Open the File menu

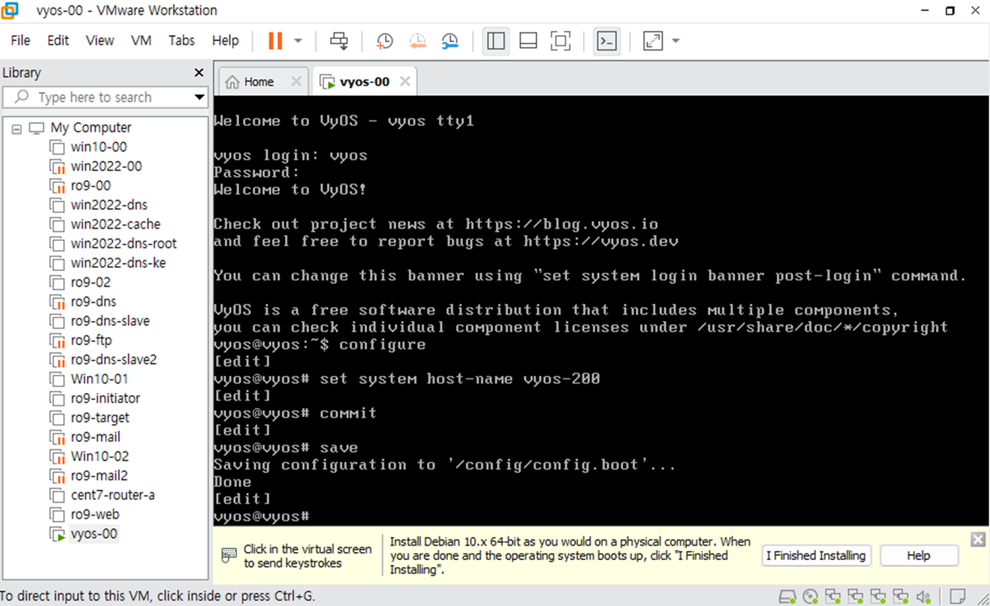[x=21, y=40]
